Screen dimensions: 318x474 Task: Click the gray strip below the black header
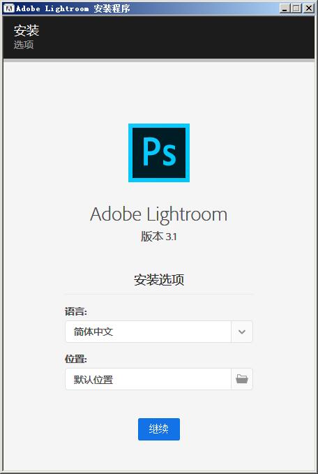[x=159, y=61]
